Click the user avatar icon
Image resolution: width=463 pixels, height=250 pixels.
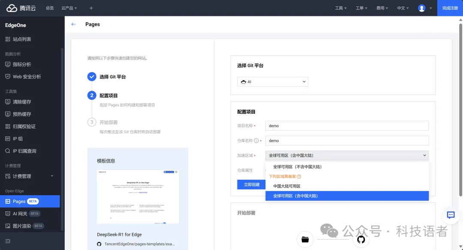click(x=422, y=8)
